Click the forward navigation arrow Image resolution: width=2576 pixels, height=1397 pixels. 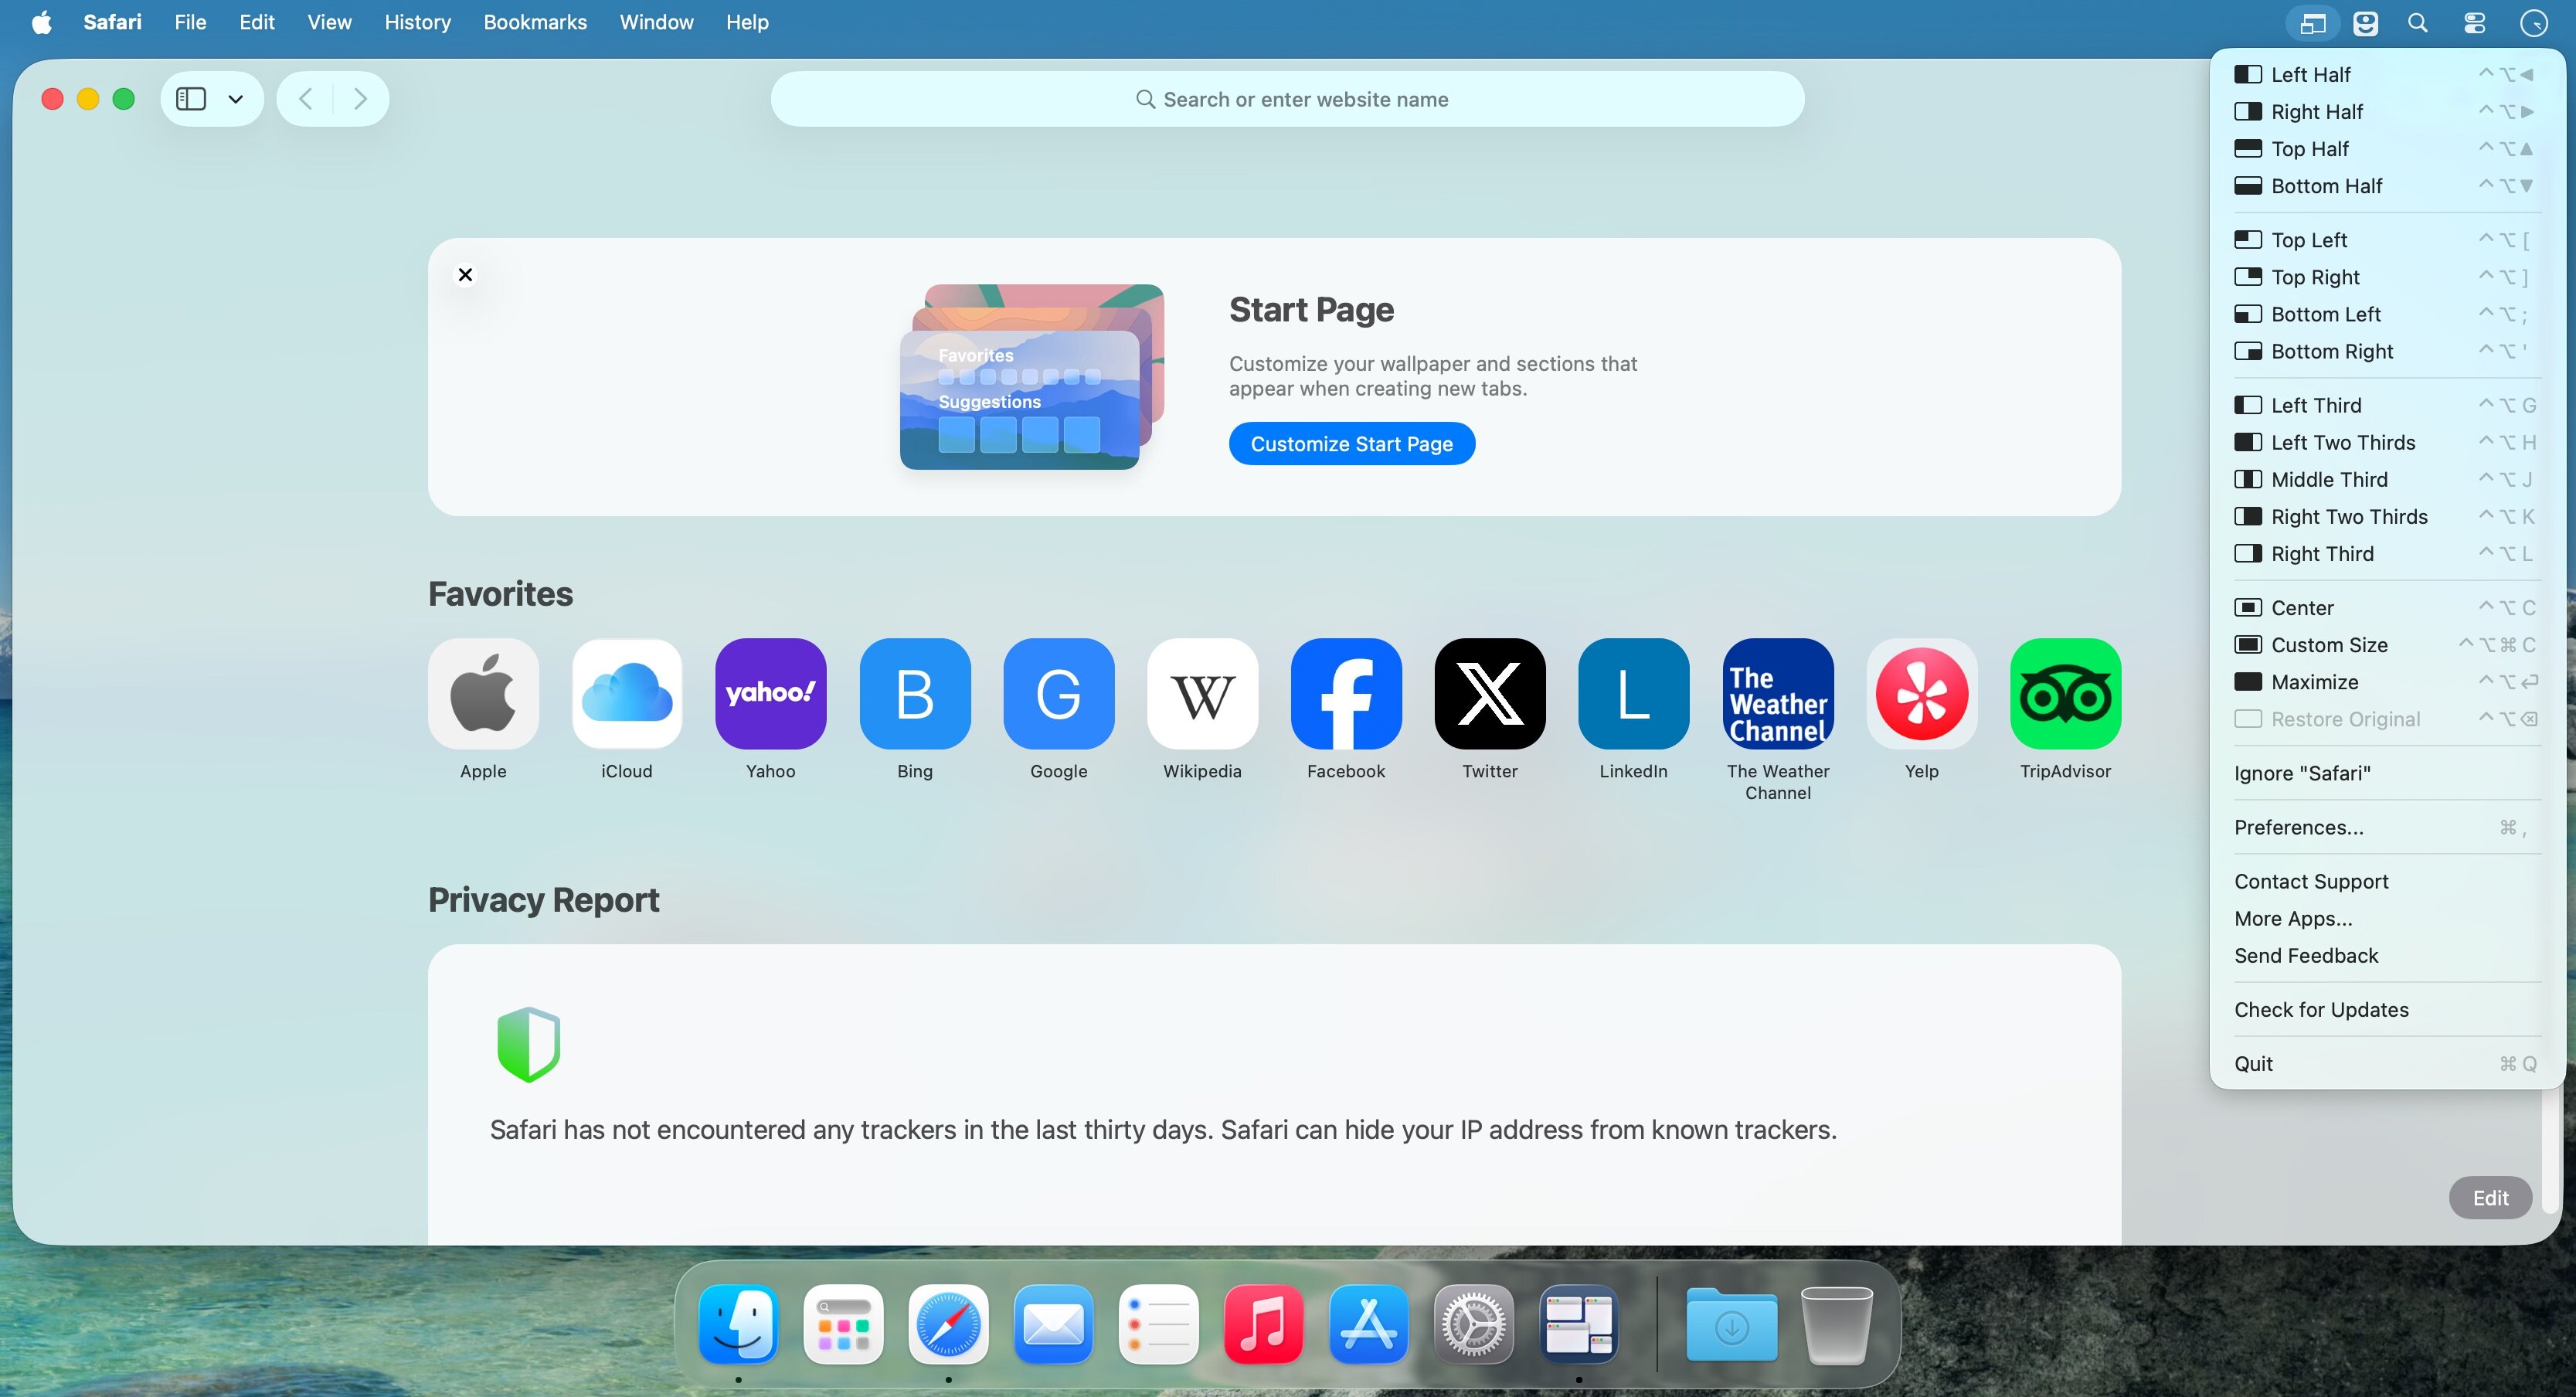pyautogui.click(x=360, y=99)
